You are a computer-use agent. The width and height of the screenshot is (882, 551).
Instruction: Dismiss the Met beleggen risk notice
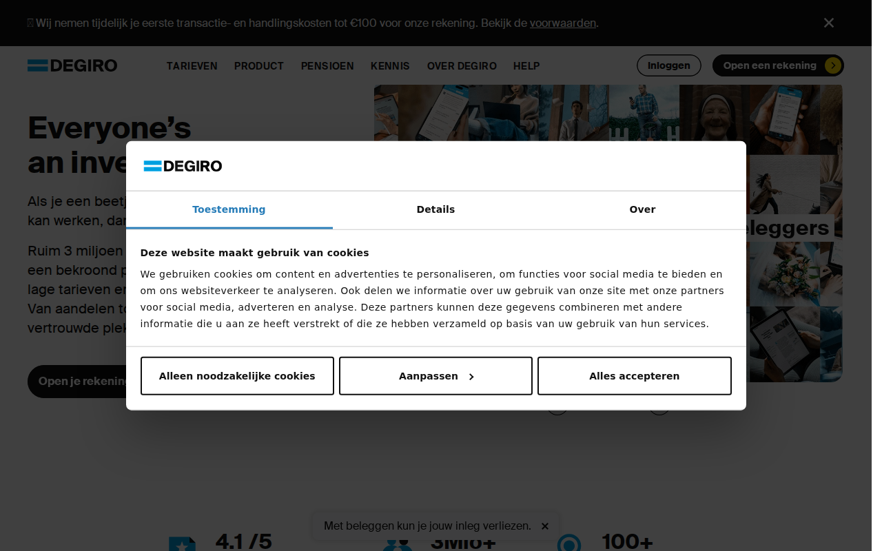click(545, 526)
